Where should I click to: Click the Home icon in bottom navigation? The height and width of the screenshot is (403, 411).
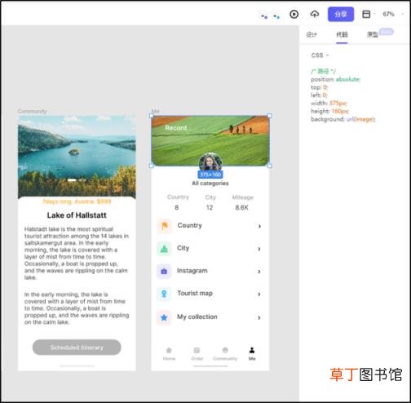pos(169,350)
